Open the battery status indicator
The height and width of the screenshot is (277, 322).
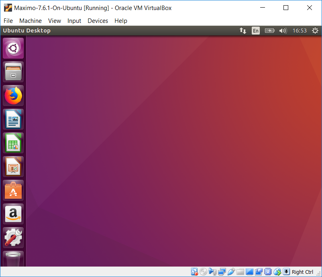click(269, 31)
